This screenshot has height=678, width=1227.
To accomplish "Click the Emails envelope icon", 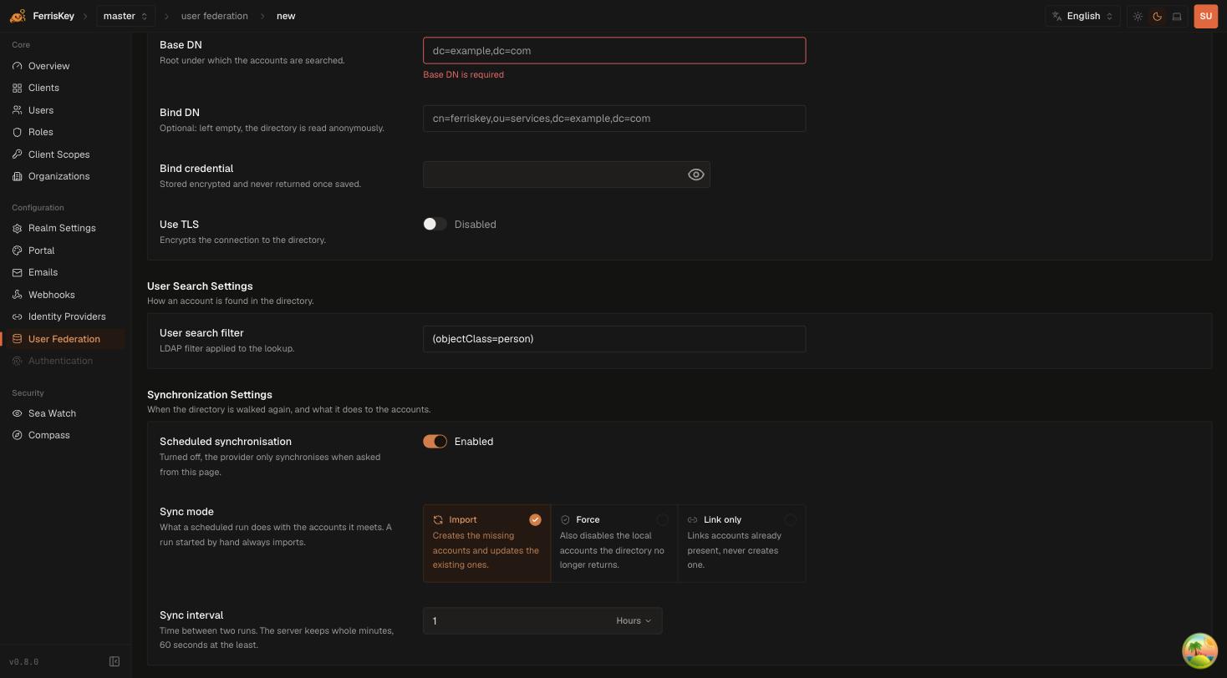I will coord(18,272).
